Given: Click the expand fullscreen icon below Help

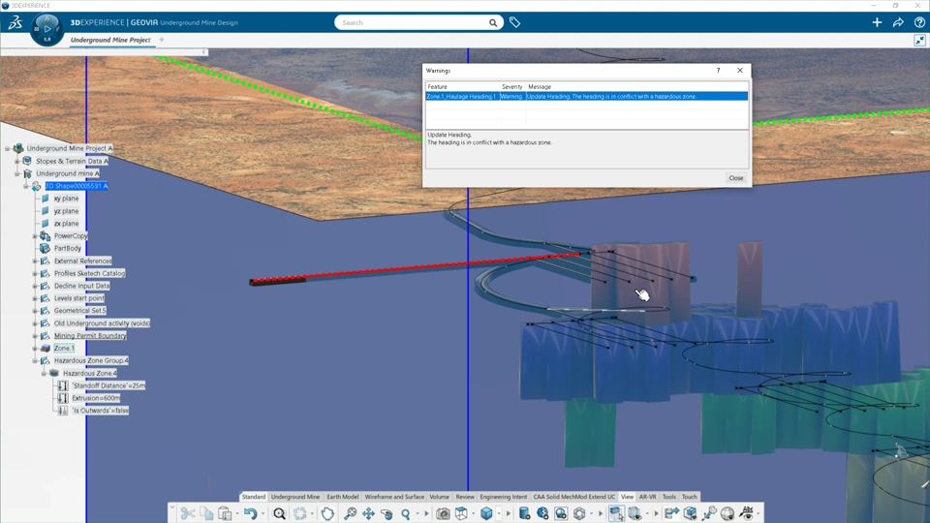Looking at the screenshot, I should pos(919,41).
